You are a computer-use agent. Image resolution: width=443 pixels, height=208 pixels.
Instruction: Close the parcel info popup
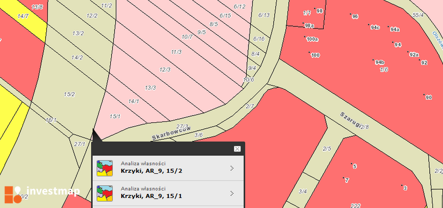pyautogui.click(x=237, y=149)
